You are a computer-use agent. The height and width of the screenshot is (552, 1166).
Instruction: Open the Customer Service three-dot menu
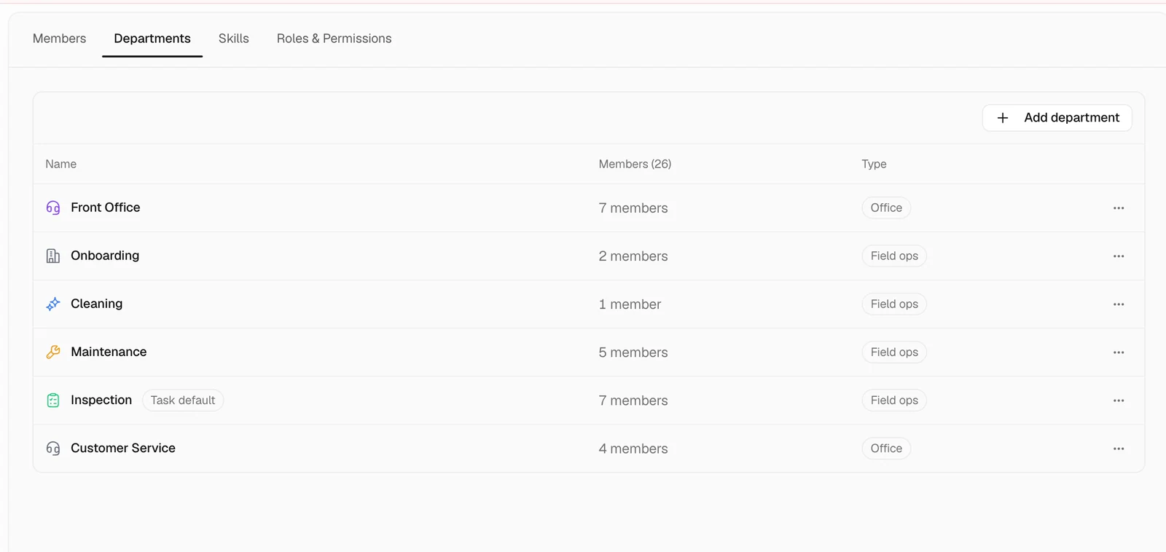click(x=1119, y=449)
